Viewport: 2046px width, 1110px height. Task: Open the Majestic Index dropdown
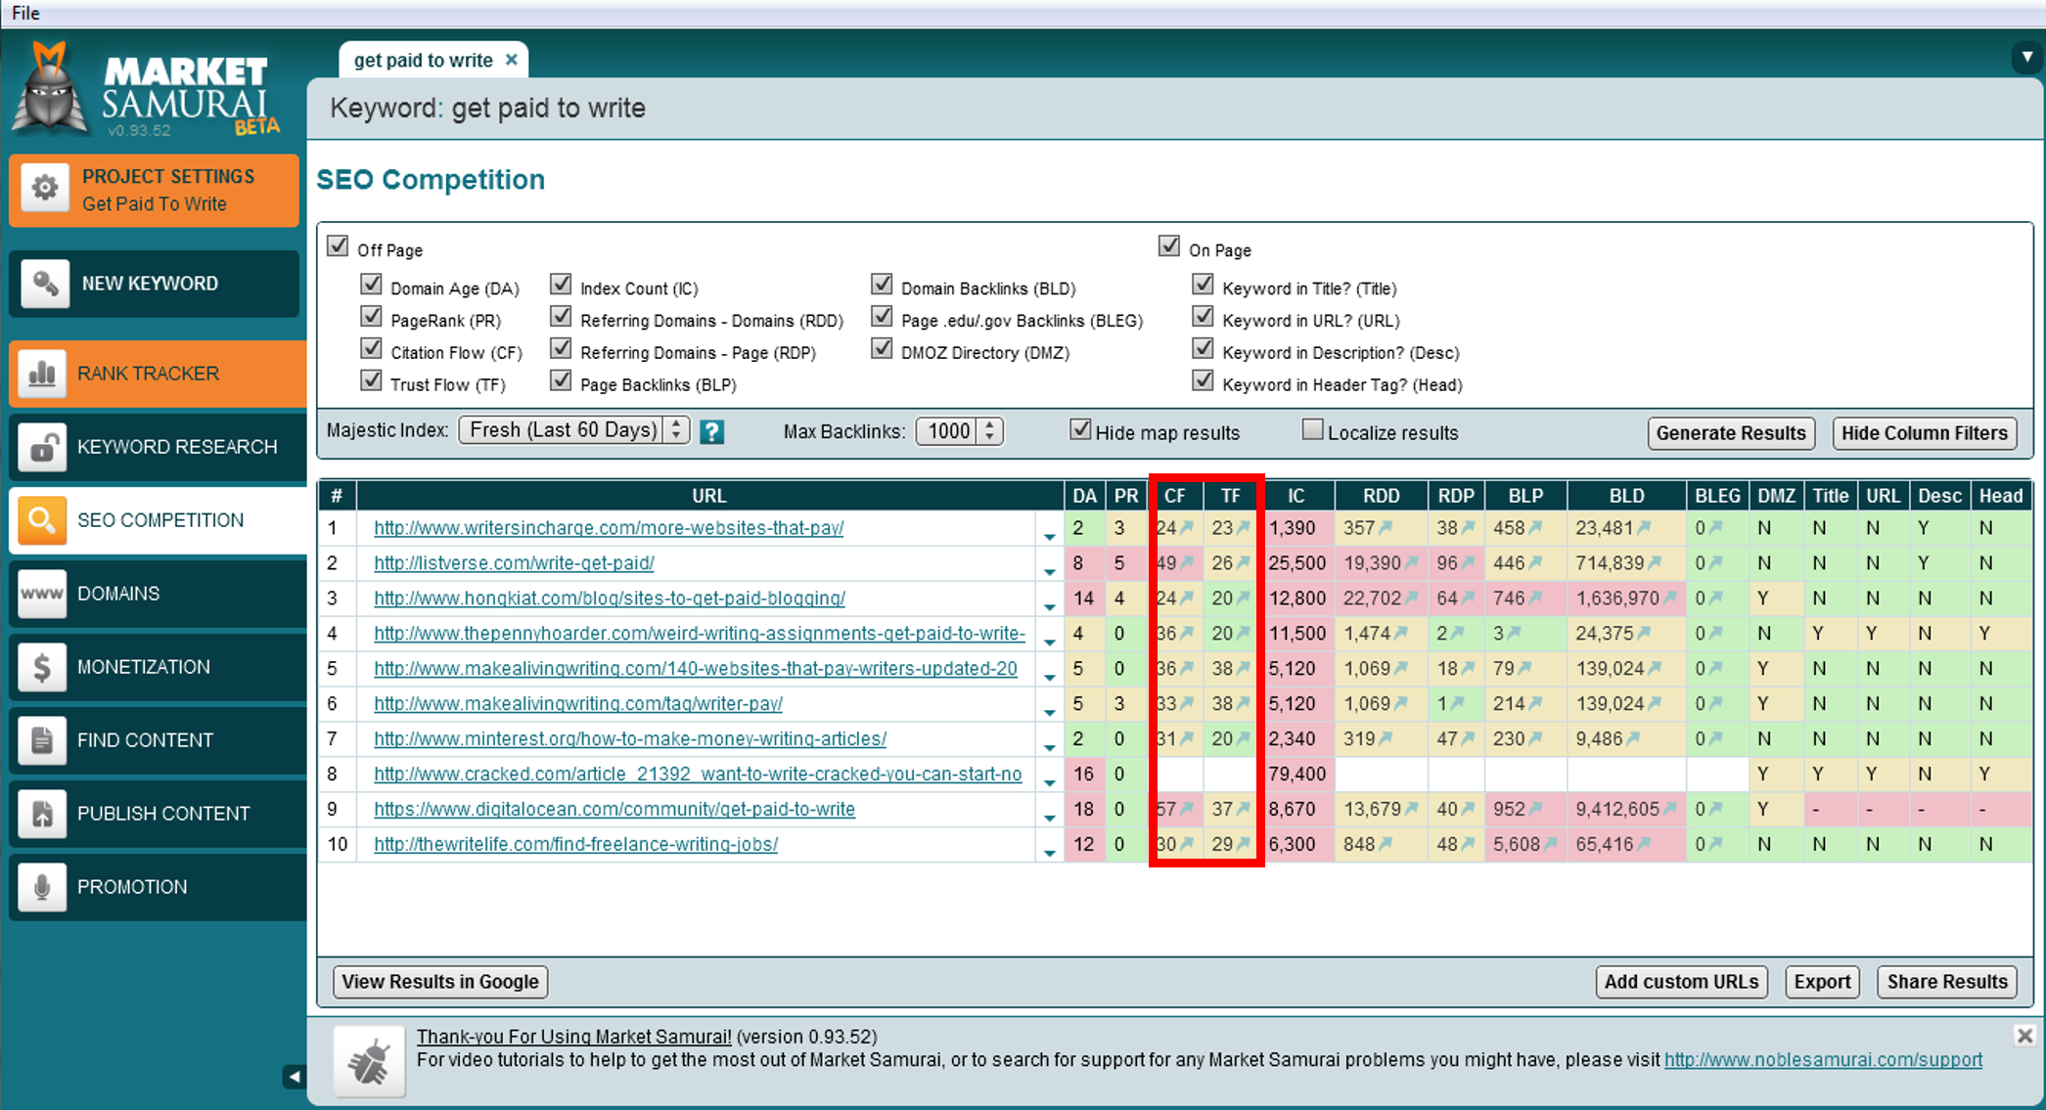click(x=574, y=430)
